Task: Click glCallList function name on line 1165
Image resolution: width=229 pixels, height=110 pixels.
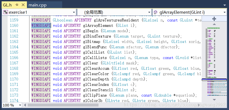Action: [94, 52]
